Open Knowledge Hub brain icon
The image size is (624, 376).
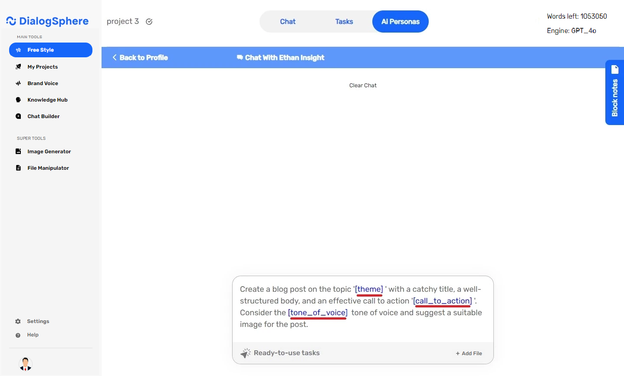click(x=18, y=100)
